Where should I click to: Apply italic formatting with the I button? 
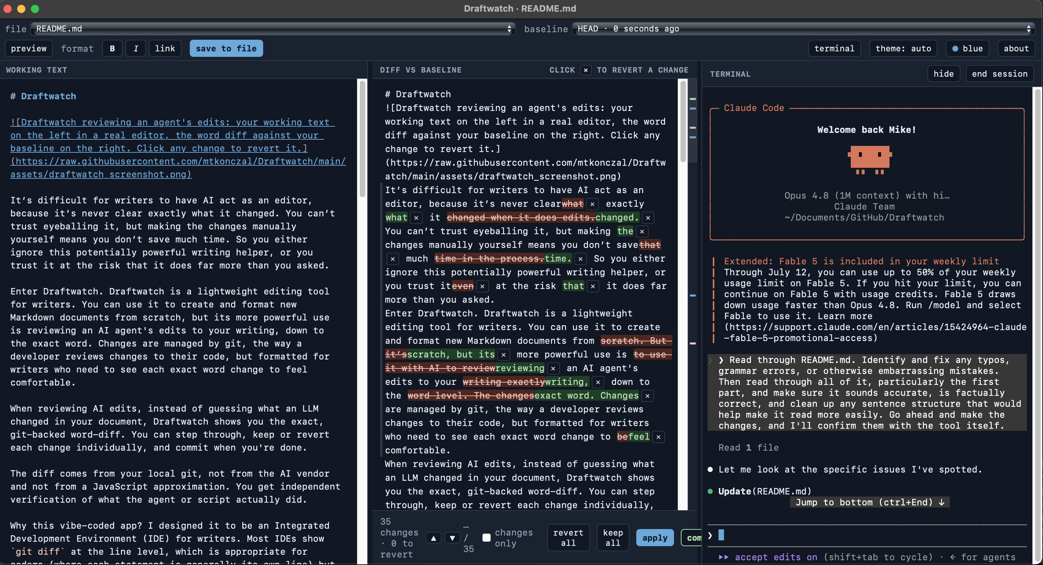click(x=136, y=49)
